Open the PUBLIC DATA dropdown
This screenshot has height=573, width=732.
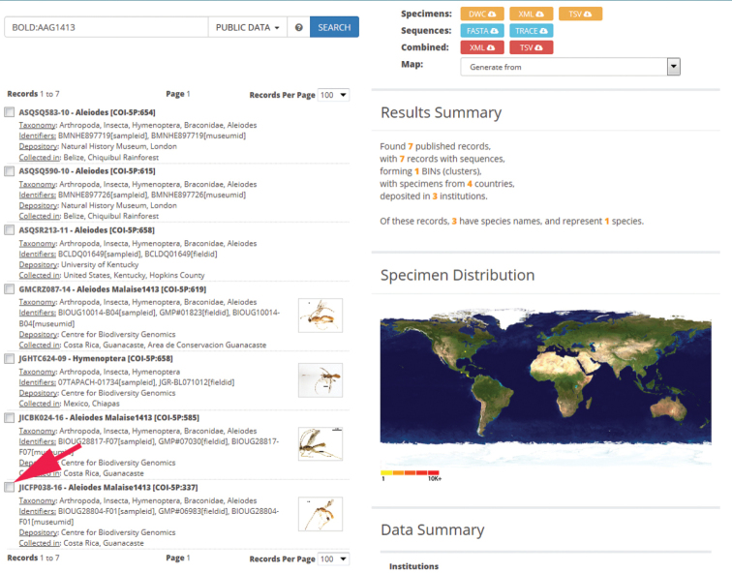249,28
